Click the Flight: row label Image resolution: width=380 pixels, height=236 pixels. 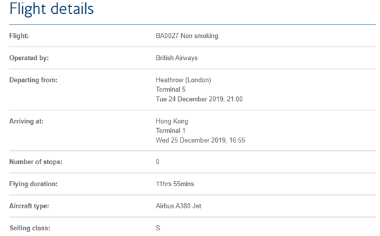pos(19,36)
